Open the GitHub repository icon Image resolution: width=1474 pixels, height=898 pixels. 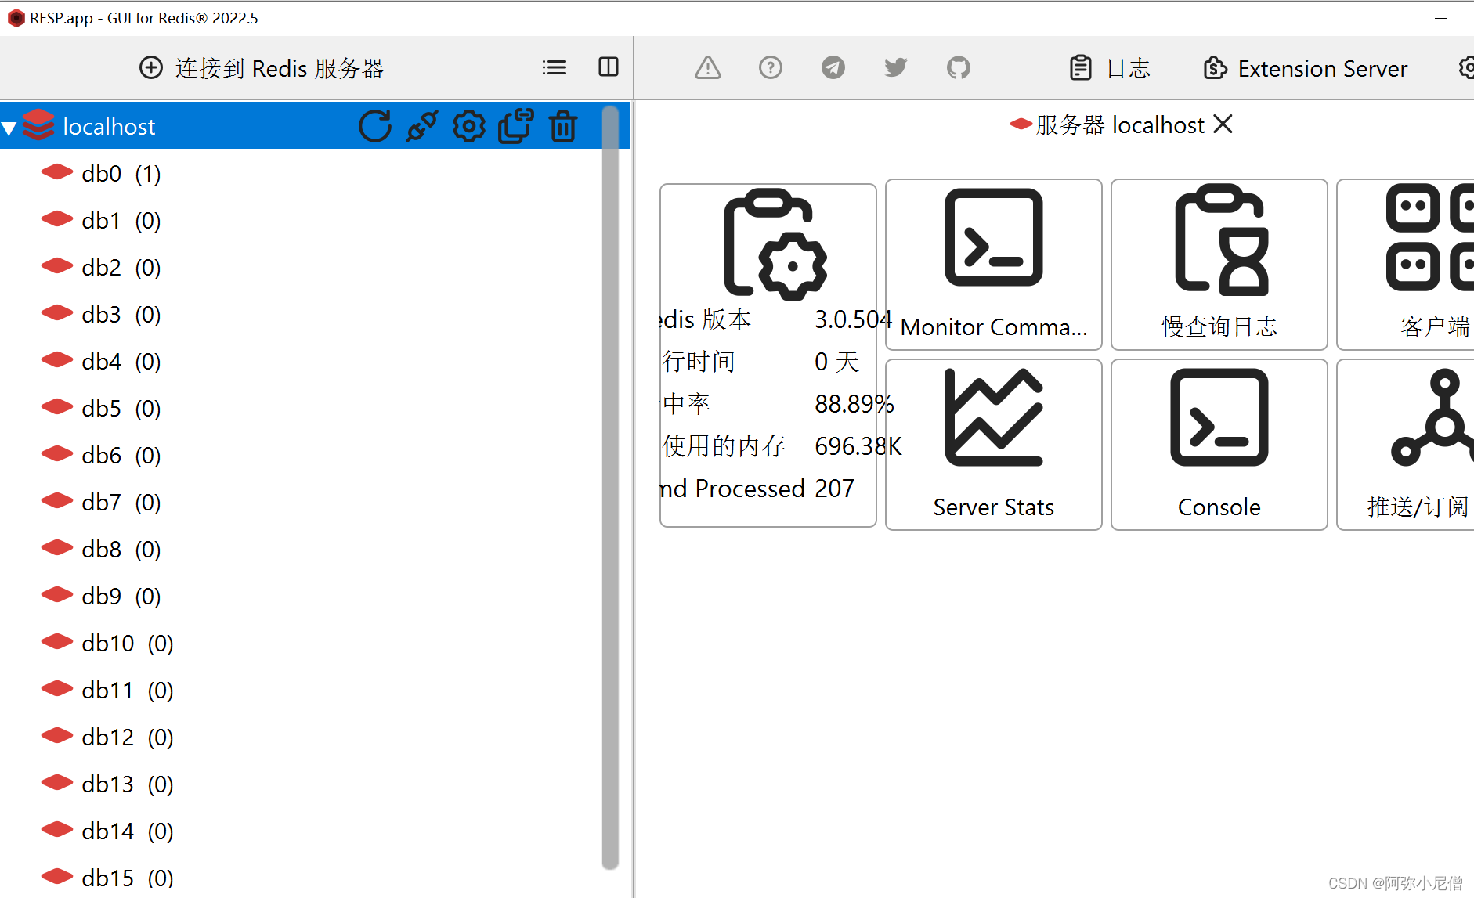click(958, 67)
